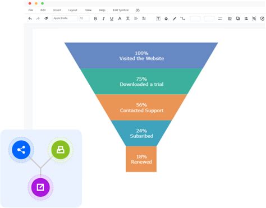Toggle Underline text formatting
Screen dimensions: 266x208
(112, 19)
